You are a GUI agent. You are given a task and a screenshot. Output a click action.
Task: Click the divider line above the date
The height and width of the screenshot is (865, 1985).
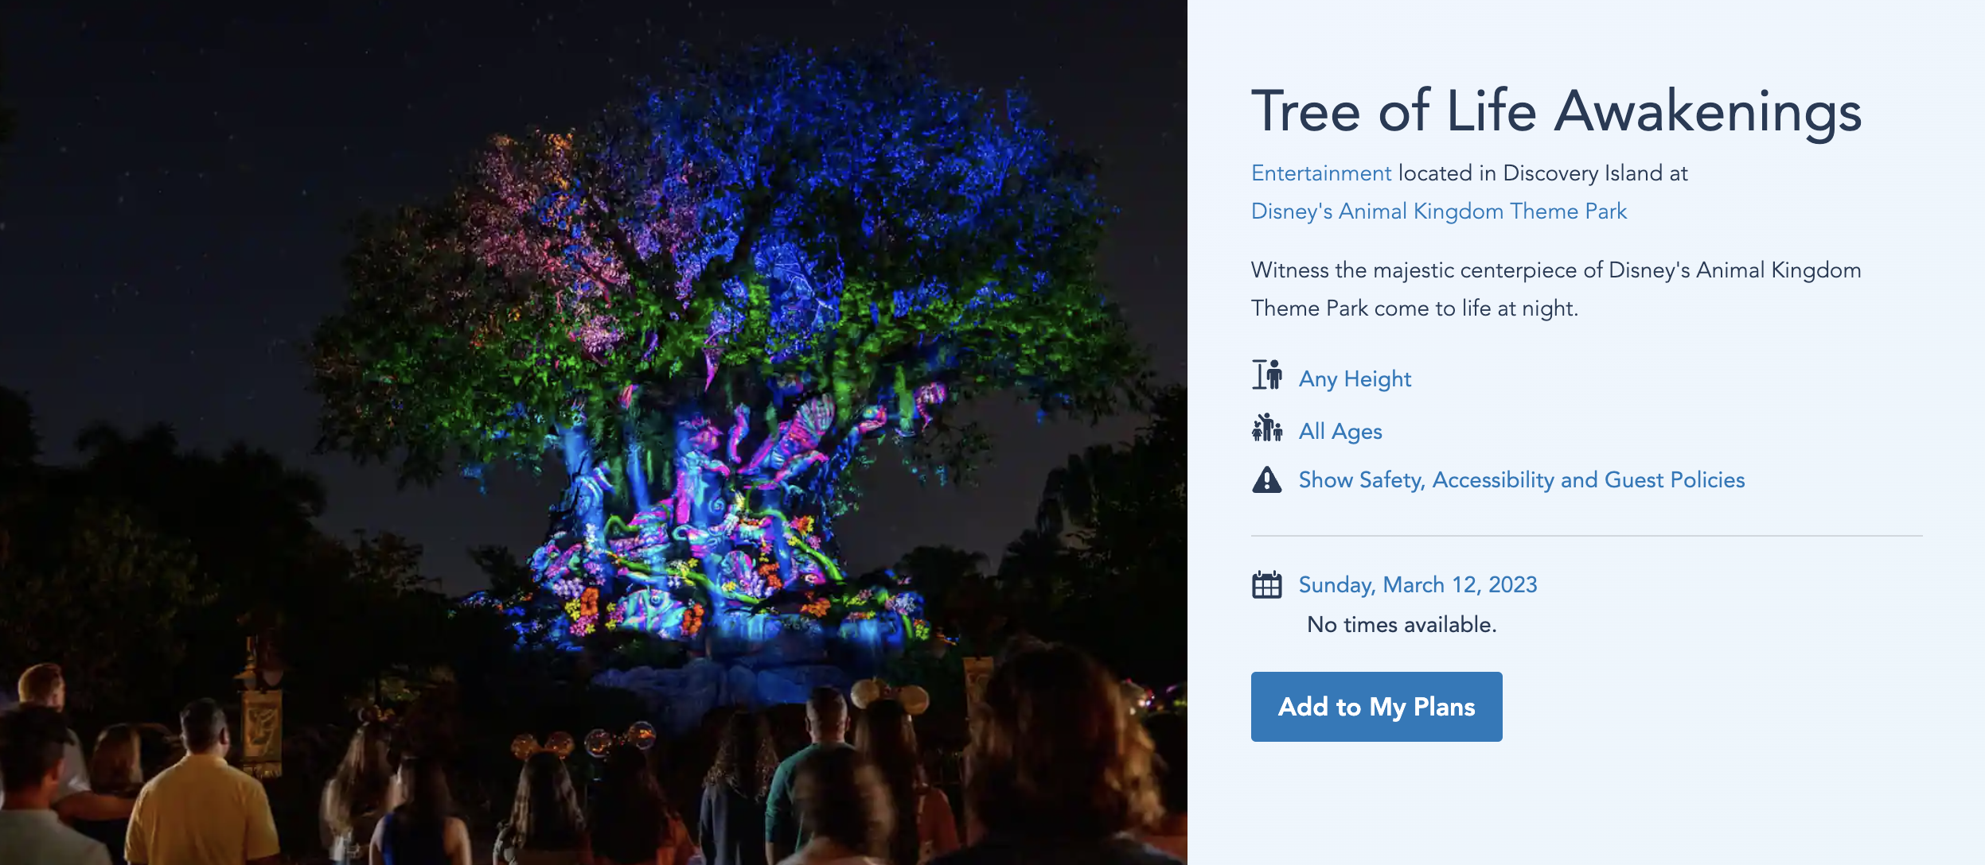click(1586, 537)
